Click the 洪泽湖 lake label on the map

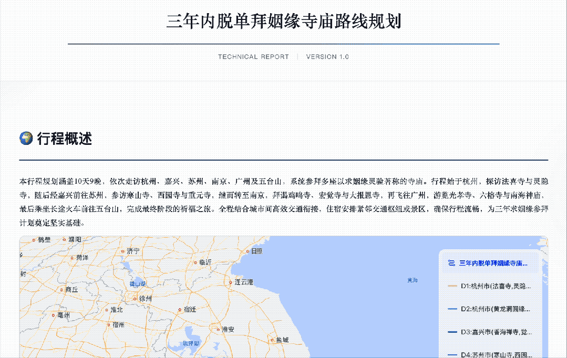tap(191, 343)
